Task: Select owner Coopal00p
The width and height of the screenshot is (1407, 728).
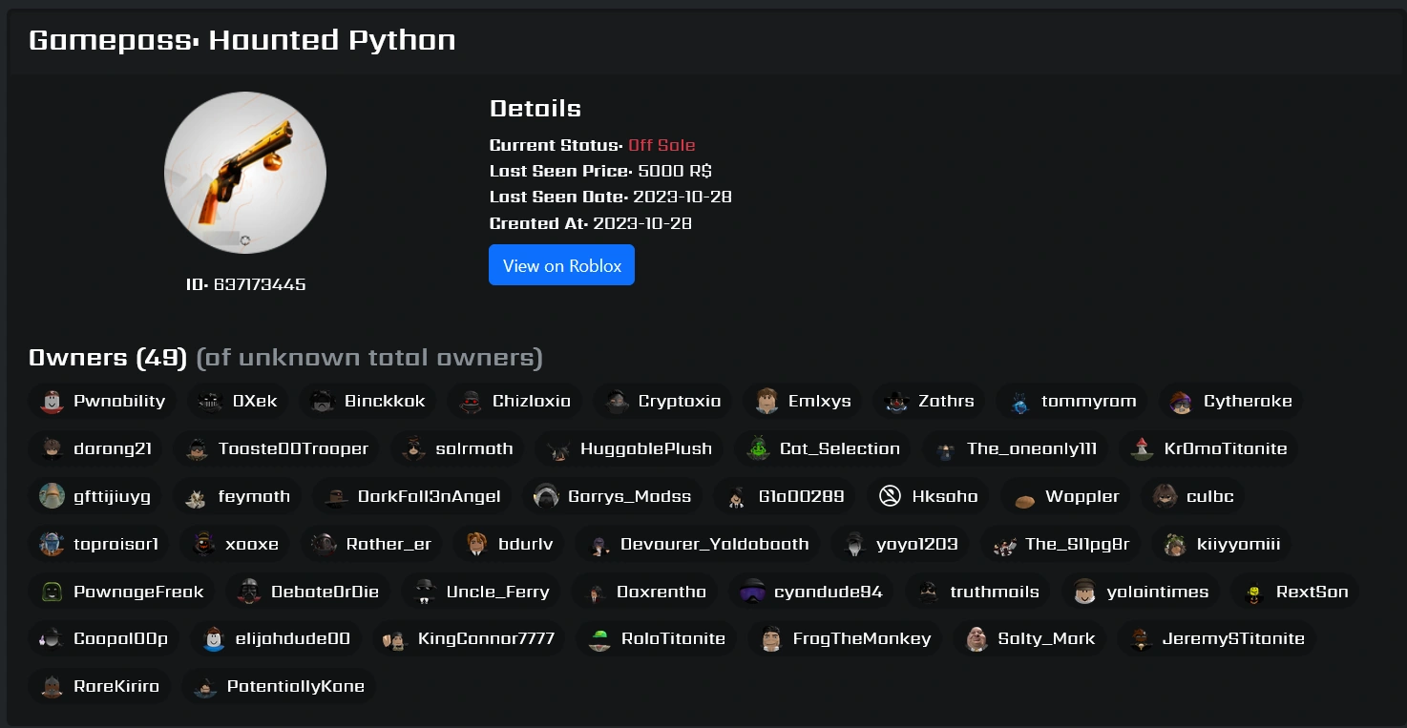Action: 103,638
